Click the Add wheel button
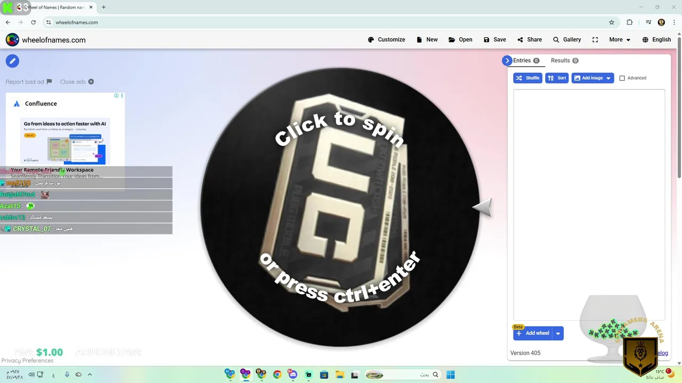Image resolution: width=682 pixels, height=383 pixels. 533,334
